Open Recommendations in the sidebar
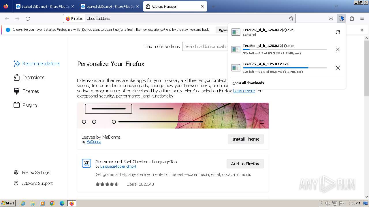The image size is (369, 207). point(37,64)
